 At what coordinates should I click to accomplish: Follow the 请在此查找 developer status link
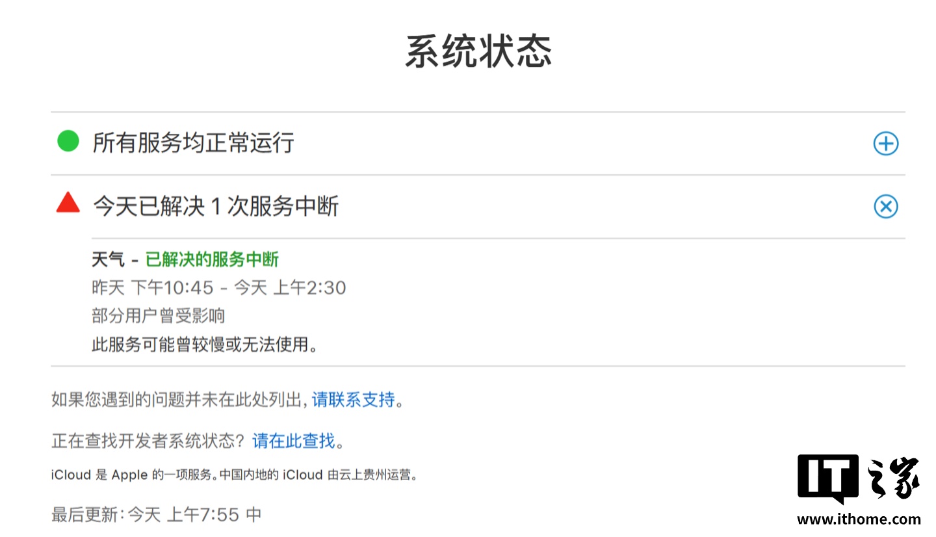pyautogui.click(x=294, y=441)
